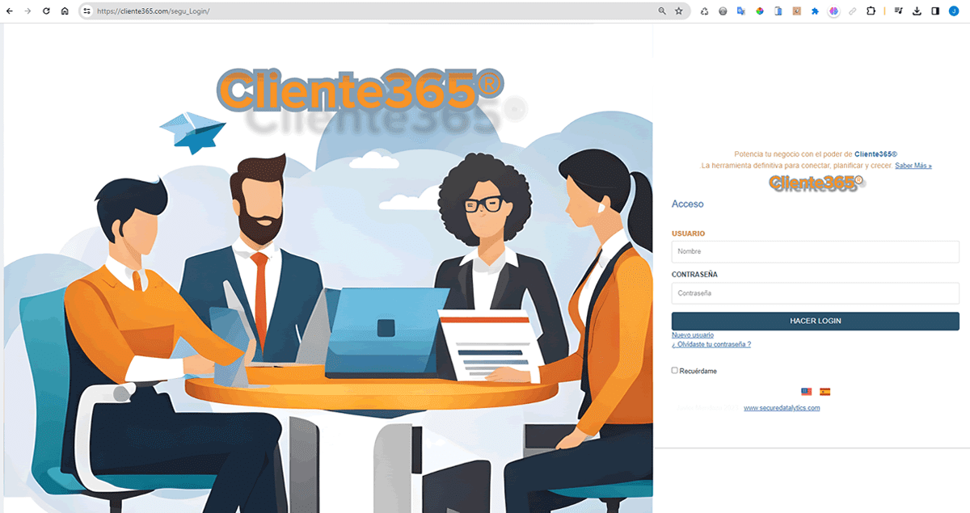Focus the Nombre username field

click(x=816, y=251)
